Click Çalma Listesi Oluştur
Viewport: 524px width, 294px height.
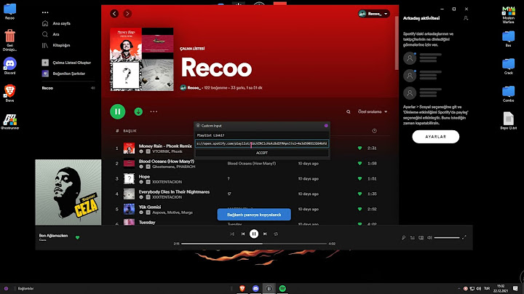tap(66, 63)
